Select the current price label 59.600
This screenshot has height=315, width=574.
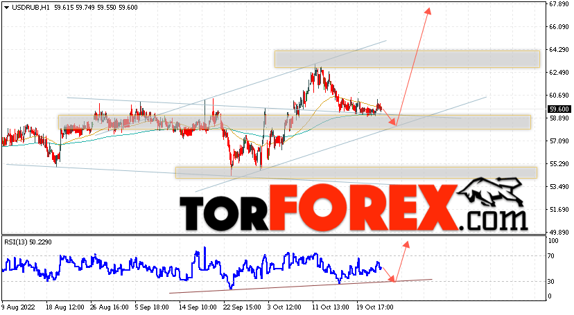click(x=559, y=109)
